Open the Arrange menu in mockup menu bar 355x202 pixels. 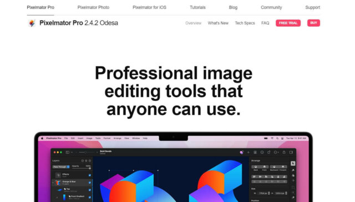(x=117, y=138)
